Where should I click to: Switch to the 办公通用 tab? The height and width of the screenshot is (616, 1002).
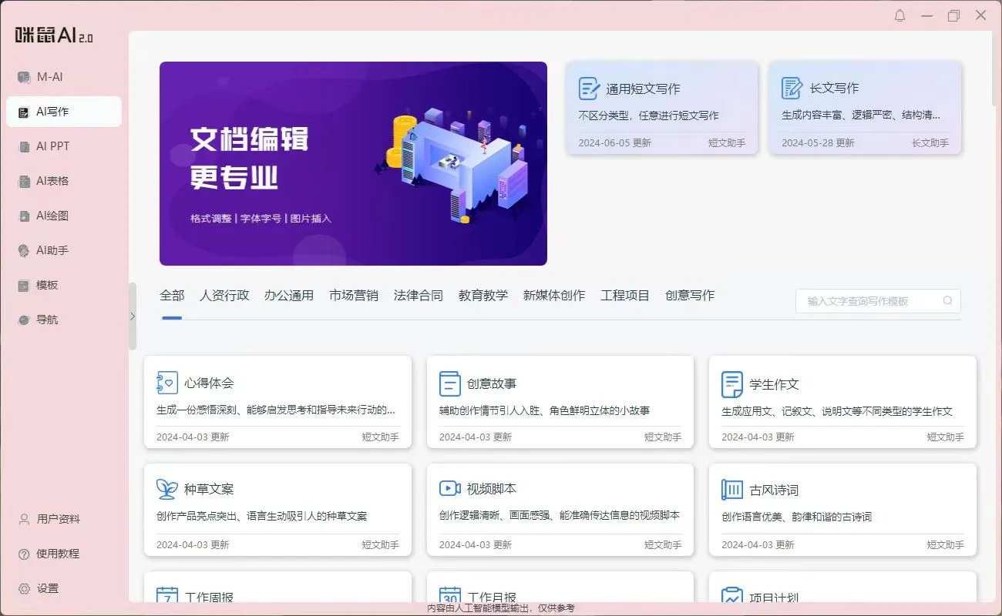(x=289, y=296)
